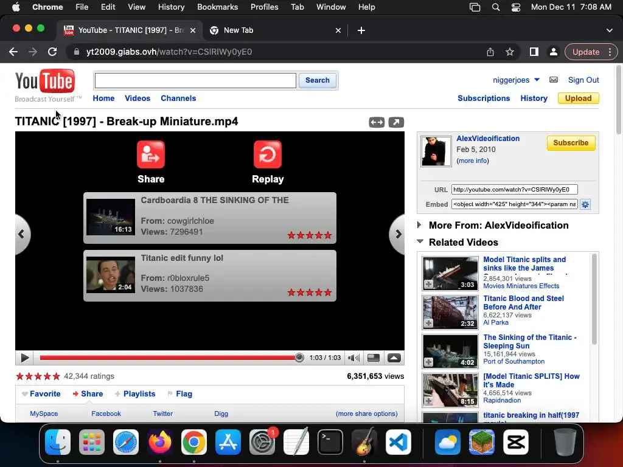This screenshot has height=467, width=623.
Task: Open the more info link
Action: (473, 161)
